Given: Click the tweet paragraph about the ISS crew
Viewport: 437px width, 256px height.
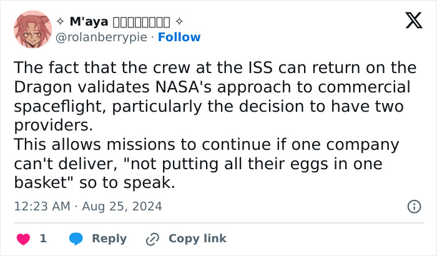Looking at the screenshot, I should pyautogui.click(x=212, y=97).
